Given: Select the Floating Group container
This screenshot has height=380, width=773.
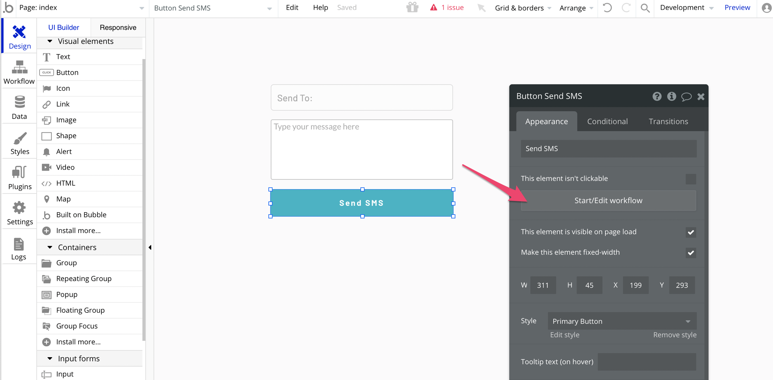Looking at the screenshot, I should [x=89, y=310].
